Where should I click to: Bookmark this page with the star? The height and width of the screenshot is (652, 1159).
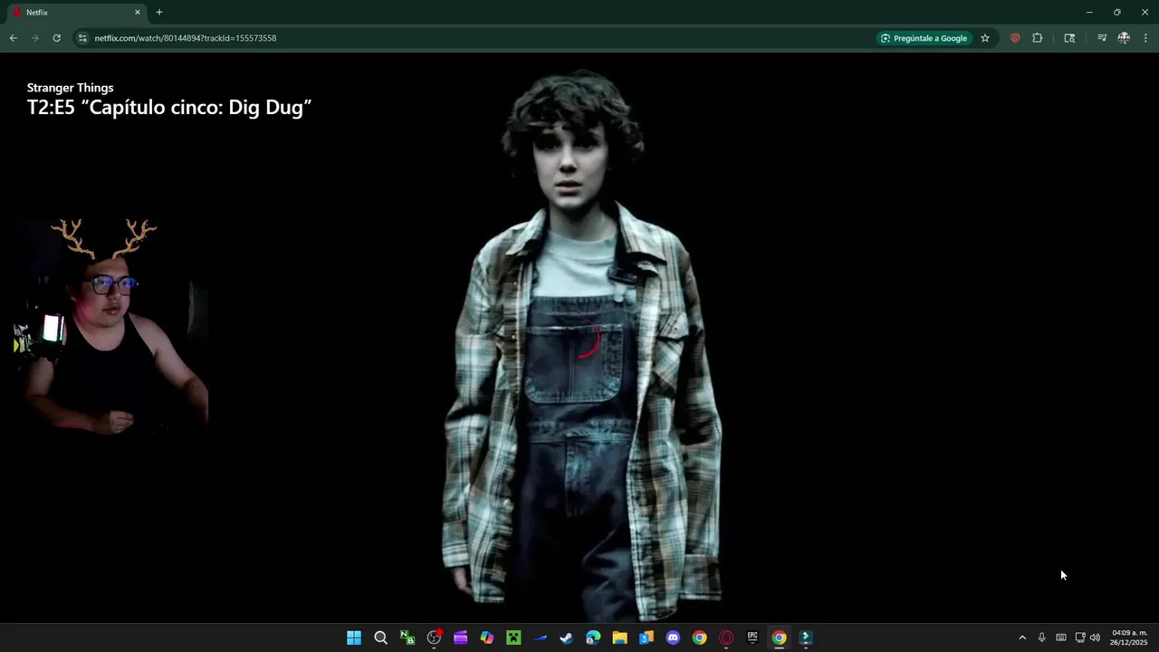click(985, 38)
